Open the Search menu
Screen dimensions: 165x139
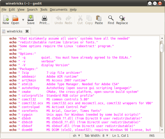point(32,10)
